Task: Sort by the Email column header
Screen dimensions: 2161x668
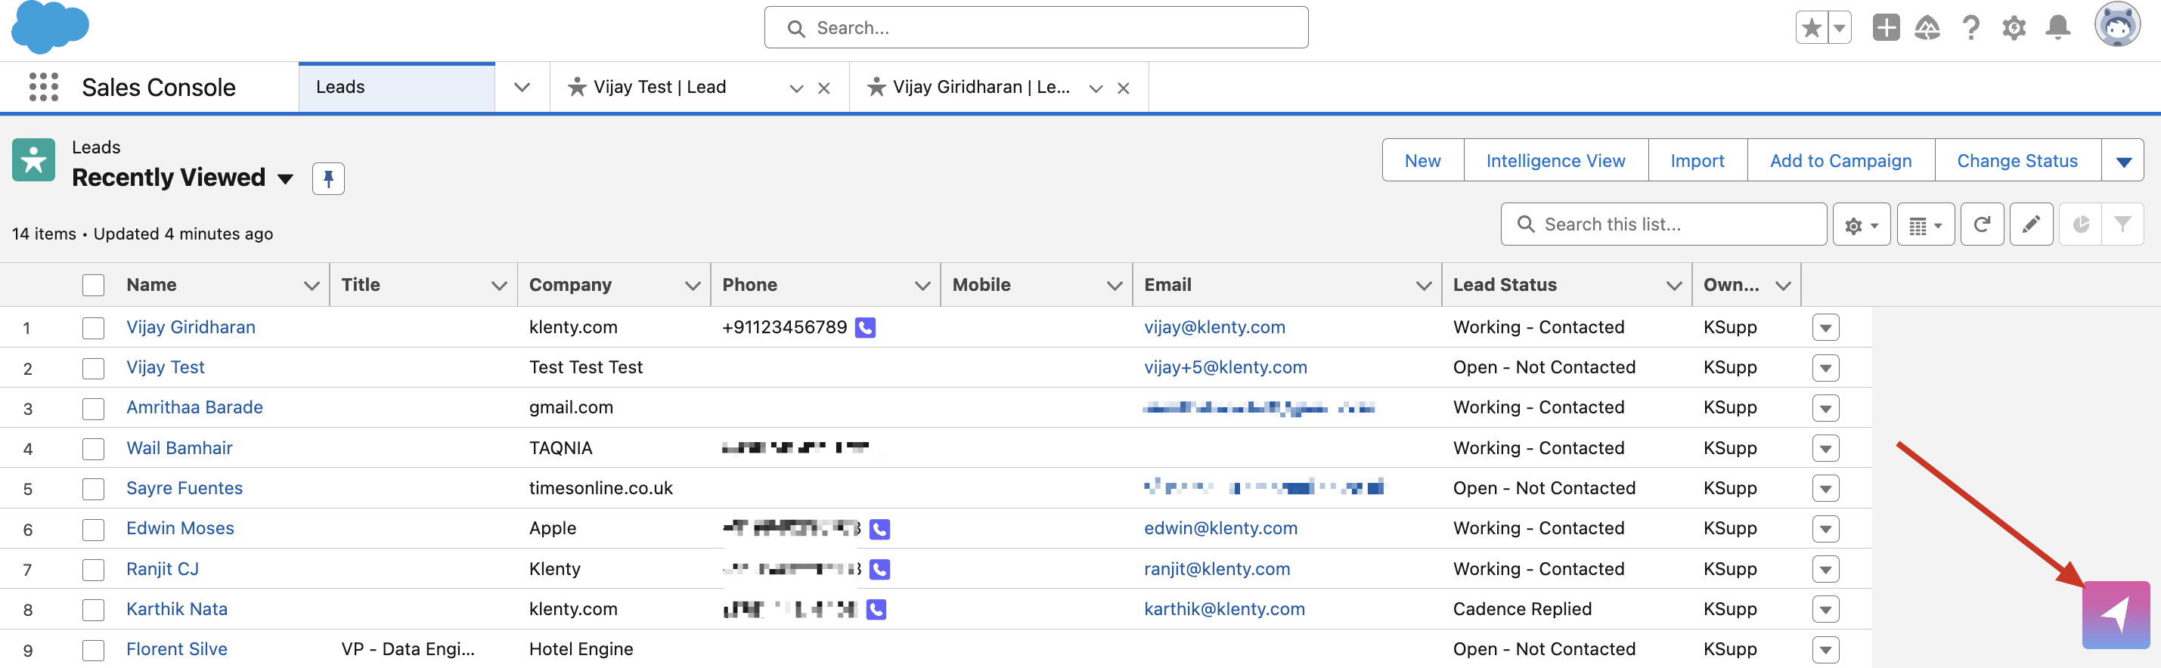Action: pos(1167,285)
